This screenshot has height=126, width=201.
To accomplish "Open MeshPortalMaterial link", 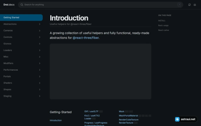I will [x=128, y=116].
